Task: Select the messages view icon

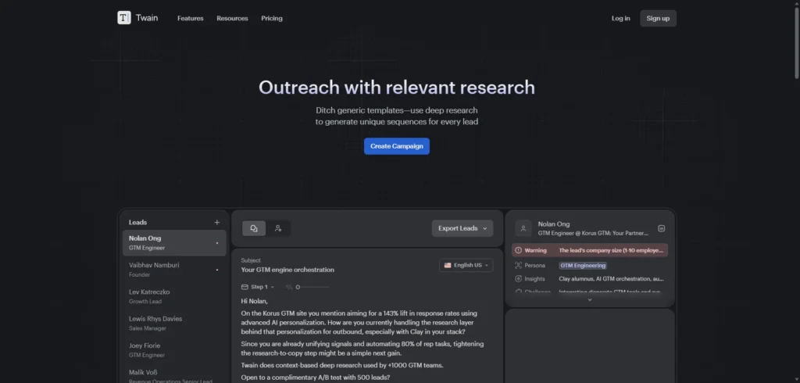Action: point(254,228)
